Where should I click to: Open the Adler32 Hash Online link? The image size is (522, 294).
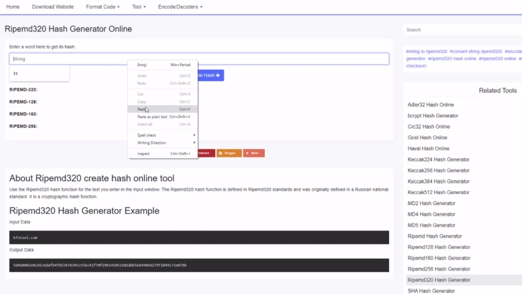[431, 105]
